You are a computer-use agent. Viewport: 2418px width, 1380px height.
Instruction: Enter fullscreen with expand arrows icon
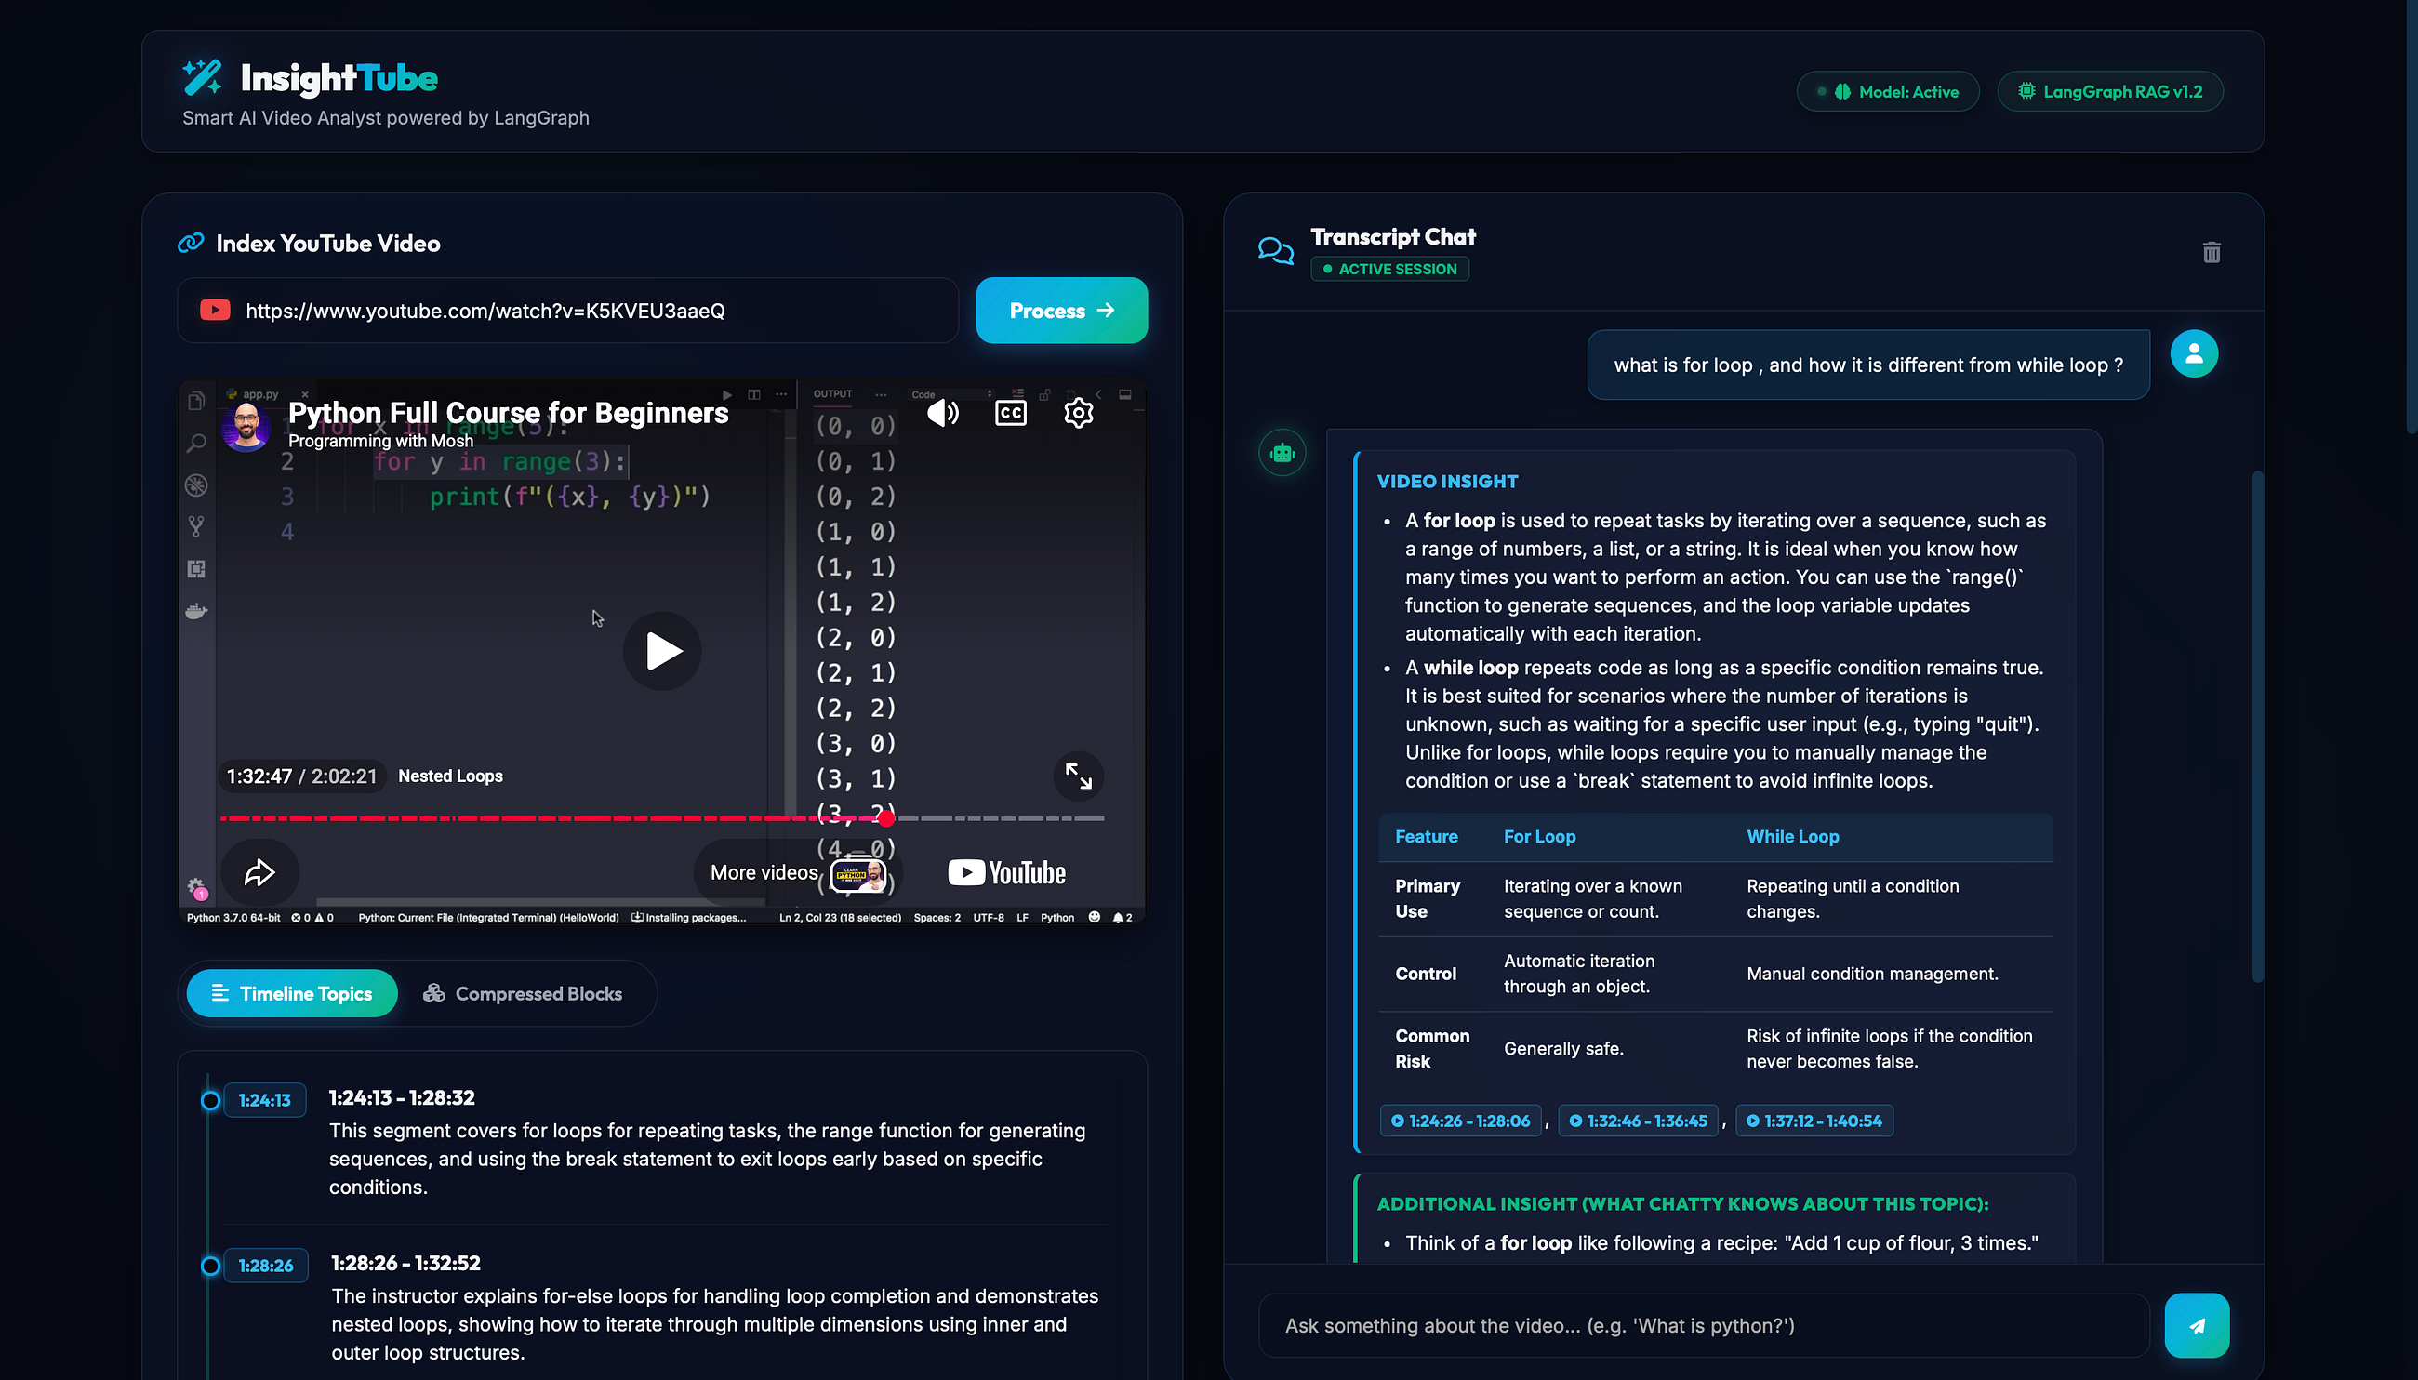[1079, 776]
